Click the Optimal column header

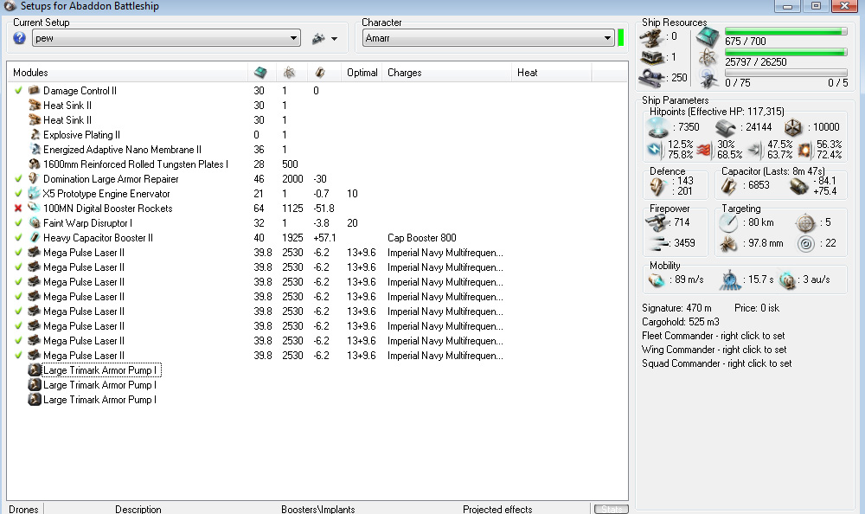pos(362,73)
